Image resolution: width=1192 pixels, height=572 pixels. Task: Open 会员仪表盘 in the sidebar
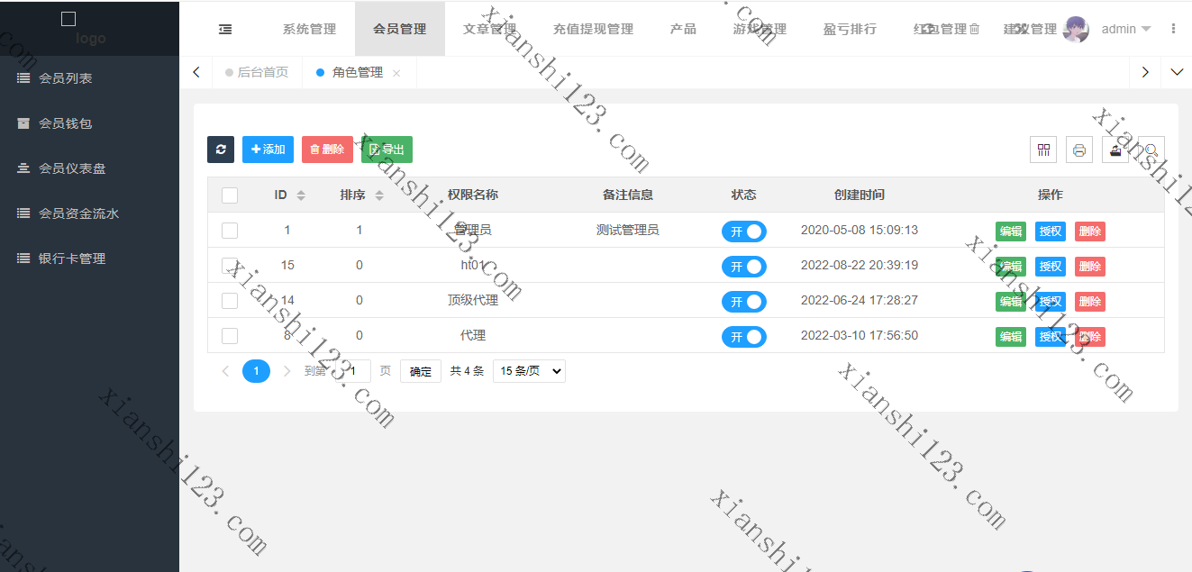click(x=89, y=168)
